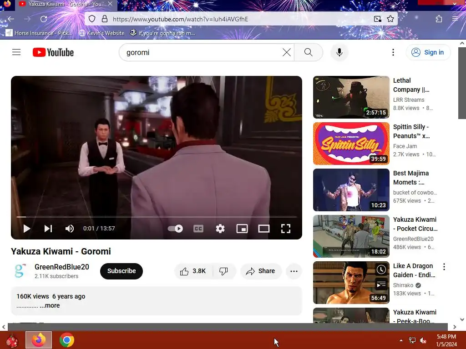Like the video
Viewport: 466px width, 349px height.
[193, 271]
